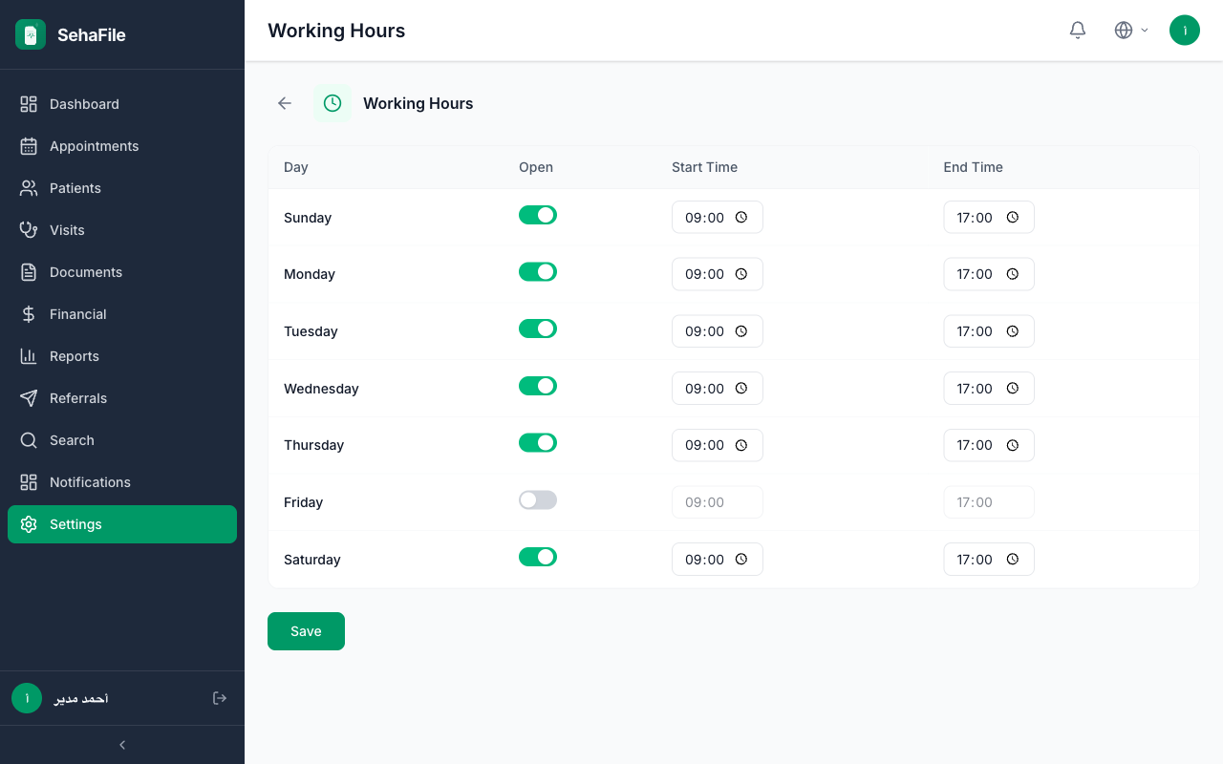Click the Wednesday start time field

point(718,388)
